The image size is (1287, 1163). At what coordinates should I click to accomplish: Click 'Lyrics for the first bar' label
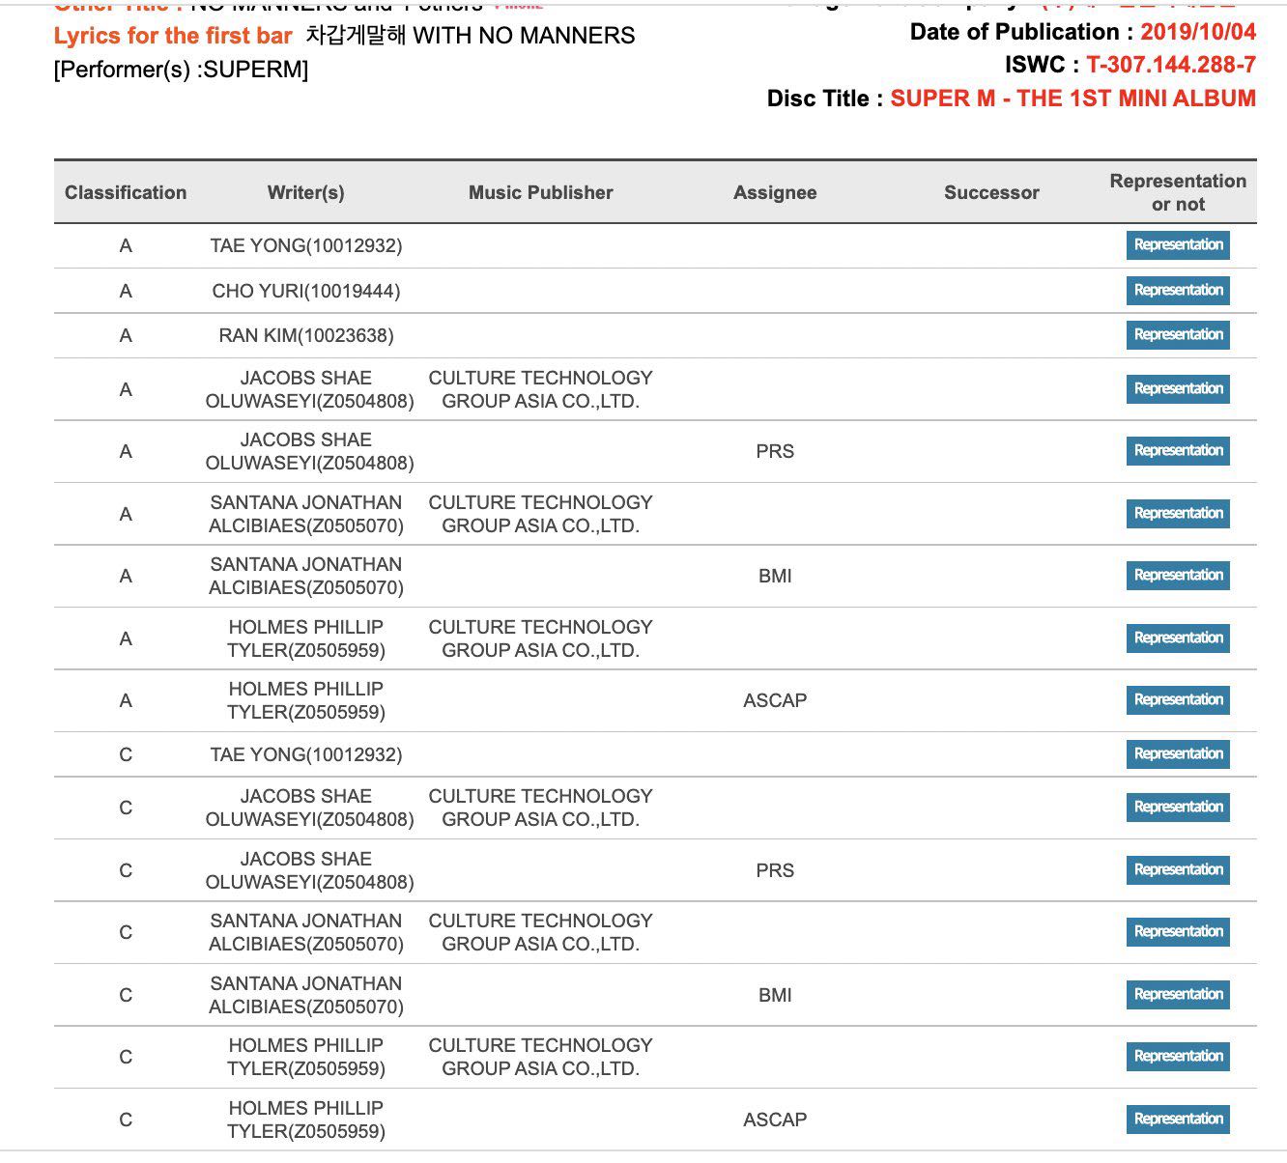click(173, 37)
